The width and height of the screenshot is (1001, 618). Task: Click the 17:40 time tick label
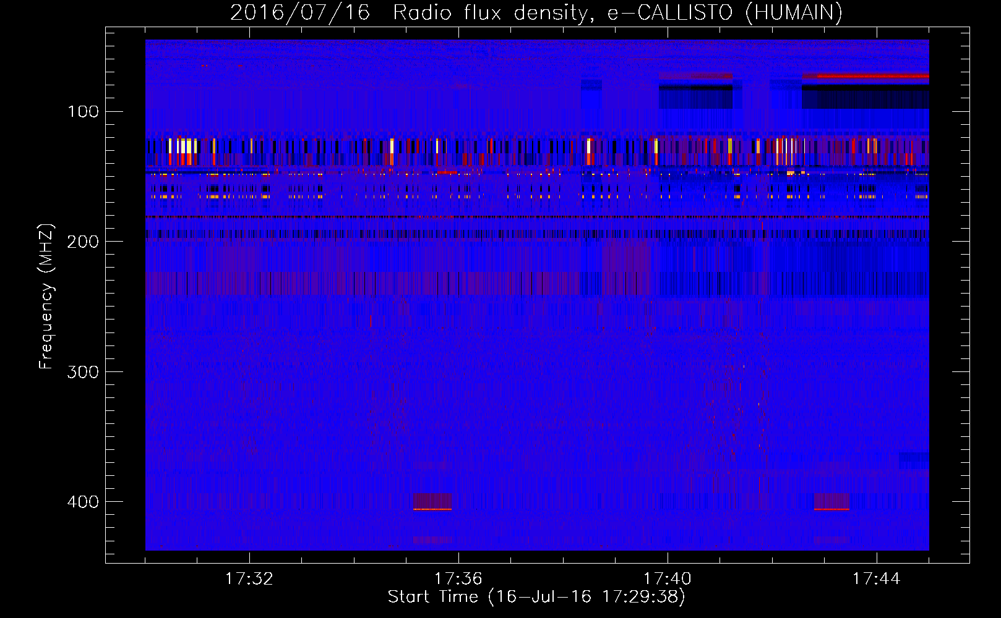[x=667, y=579]
